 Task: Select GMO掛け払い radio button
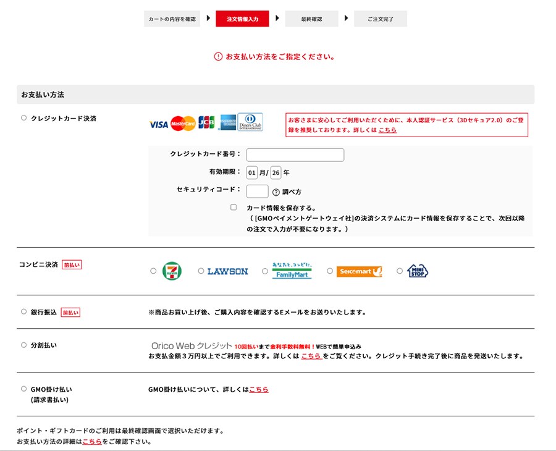[23, 389]
